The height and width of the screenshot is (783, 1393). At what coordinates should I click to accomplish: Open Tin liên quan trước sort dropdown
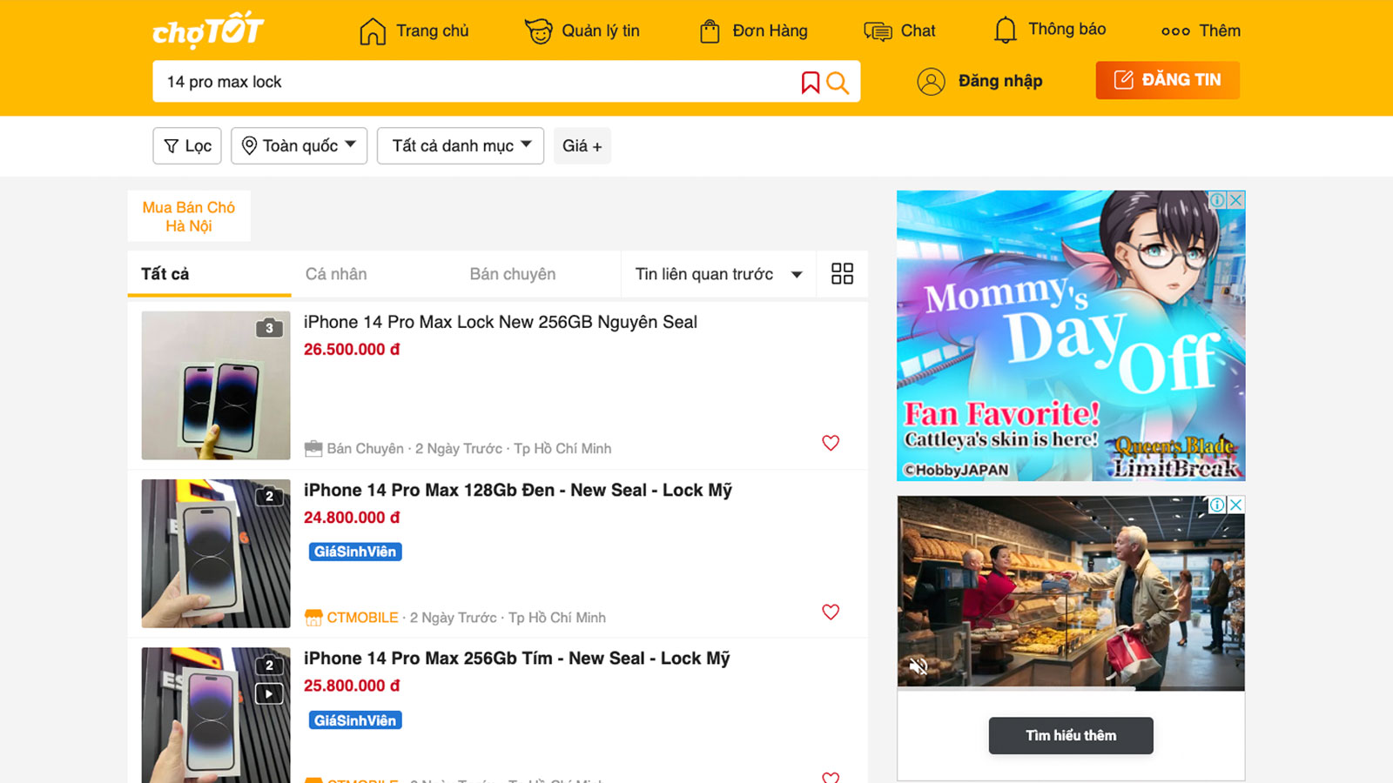(x=718, y=274)
